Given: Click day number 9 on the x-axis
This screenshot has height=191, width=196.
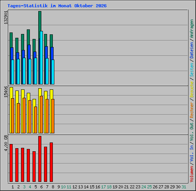Looking at the screenshot, I should coord(59,187).
